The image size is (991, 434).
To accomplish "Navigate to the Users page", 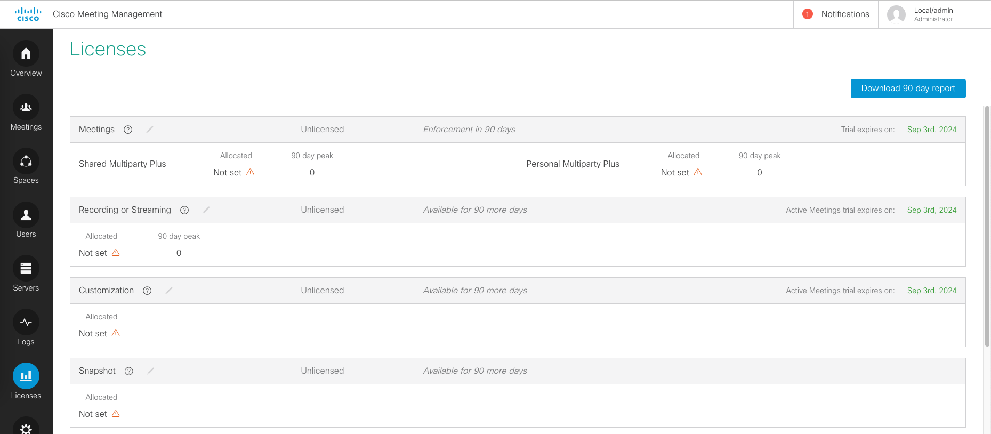I will (x=26, y=215).
